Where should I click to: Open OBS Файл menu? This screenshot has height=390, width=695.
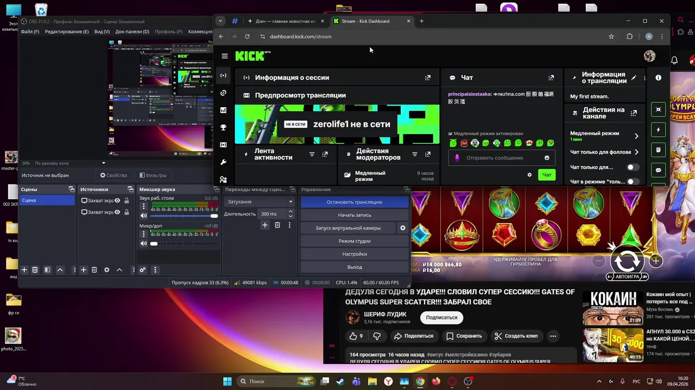point(30,31)
